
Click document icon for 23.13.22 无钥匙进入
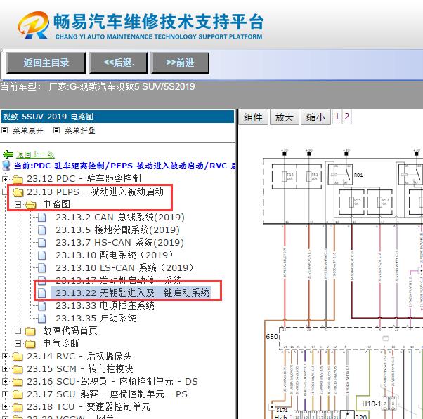point(42,293)
